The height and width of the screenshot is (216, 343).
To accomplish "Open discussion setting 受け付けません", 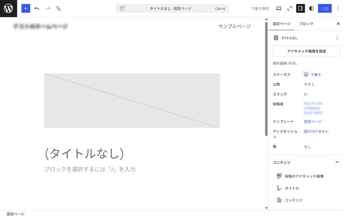I will point(316,131).
